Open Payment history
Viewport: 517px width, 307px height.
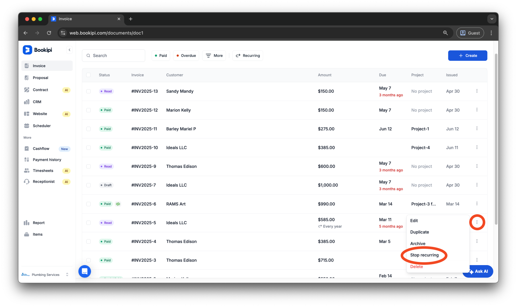(x=47, y=159)
